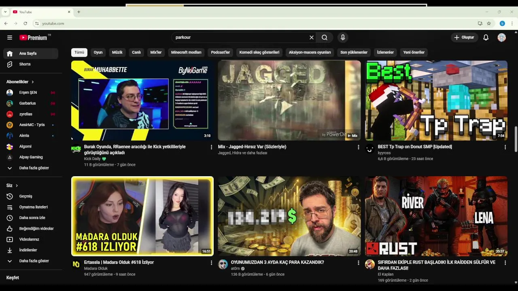Open Garbarius subscription channel

[x=31, y=103]
